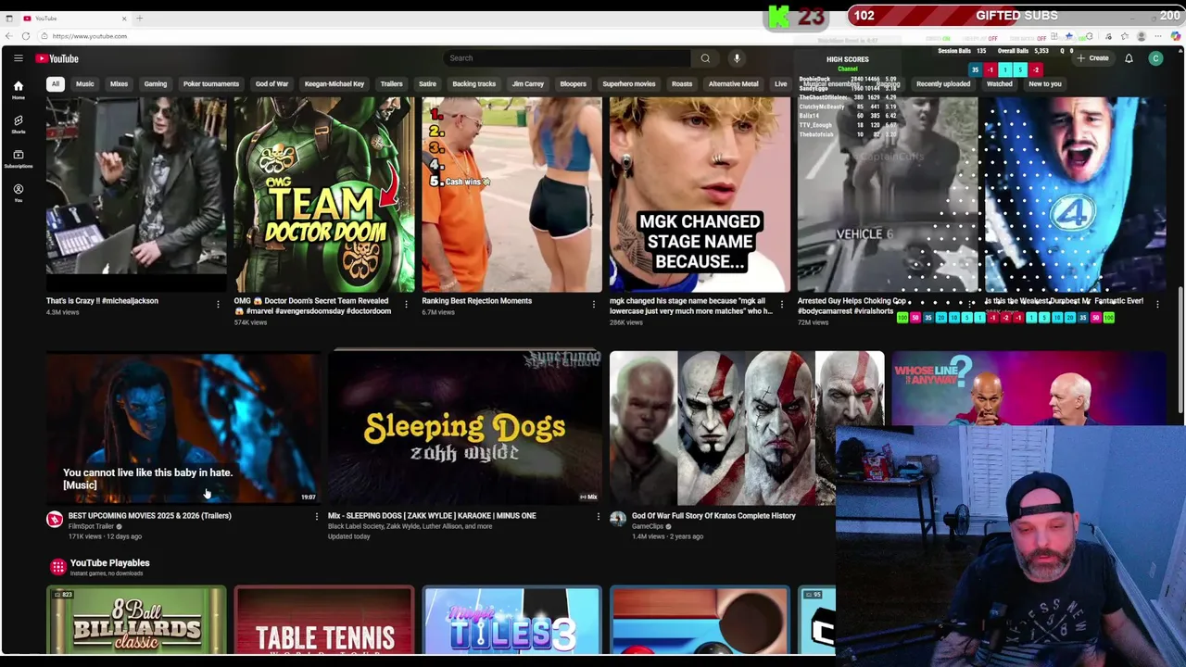Open Mix - SLEEPING DOGS karaoke title
1186x667 pixels.
[432, 515]
